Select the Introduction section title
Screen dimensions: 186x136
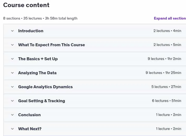click(31, 31)
